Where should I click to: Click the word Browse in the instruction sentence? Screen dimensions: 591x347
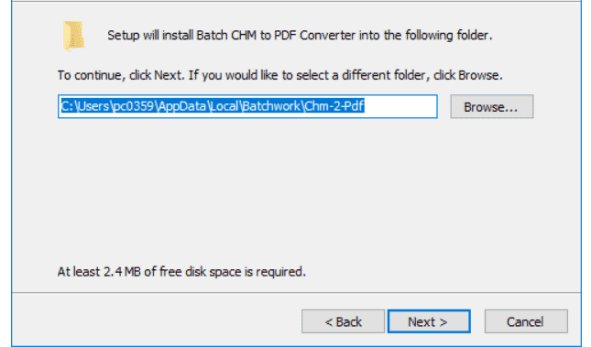coord(478,75)
